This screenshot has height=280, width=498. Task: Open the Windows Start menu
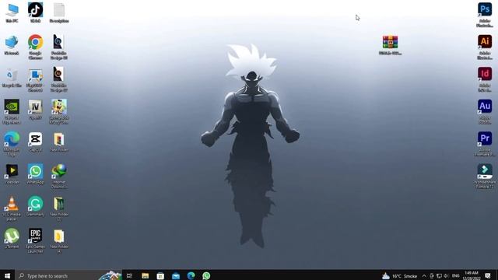click(7, 275)
